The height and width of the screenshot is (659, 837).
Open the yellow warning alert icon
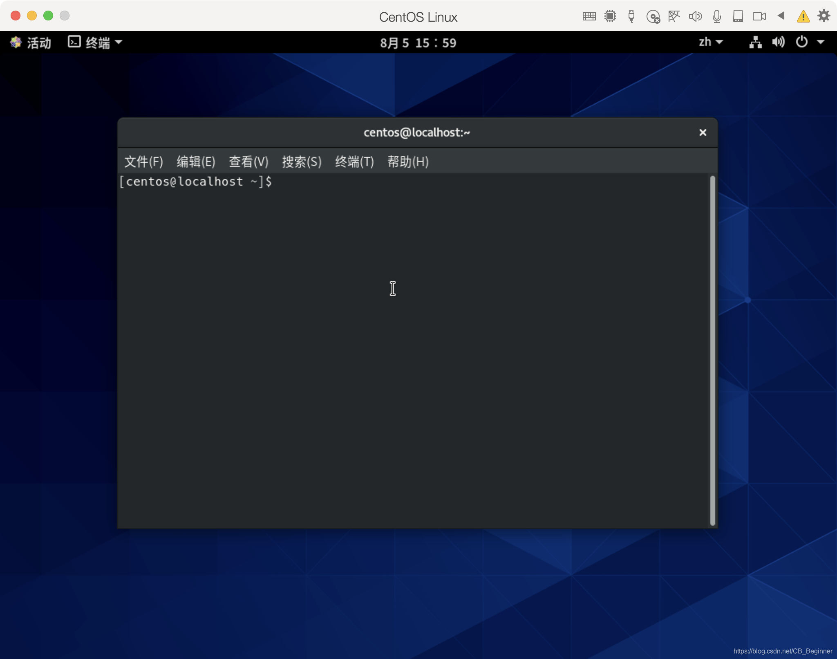[x=803, y=16]
